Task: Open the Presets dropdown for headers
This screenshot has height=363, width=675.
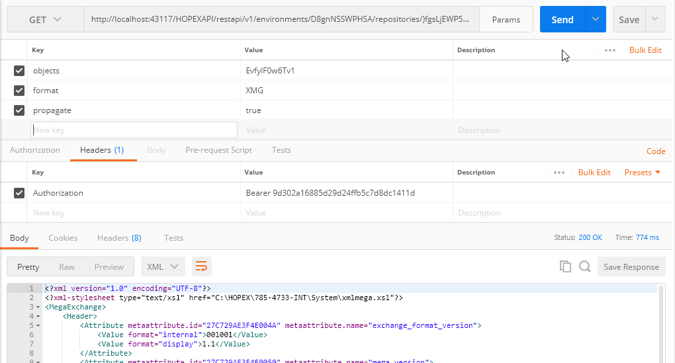Action: [x=642, y=173]
